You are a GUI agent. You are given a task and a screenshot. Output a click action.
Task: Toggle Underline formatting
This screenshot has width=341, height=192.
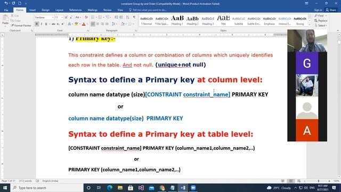point(46,24)
